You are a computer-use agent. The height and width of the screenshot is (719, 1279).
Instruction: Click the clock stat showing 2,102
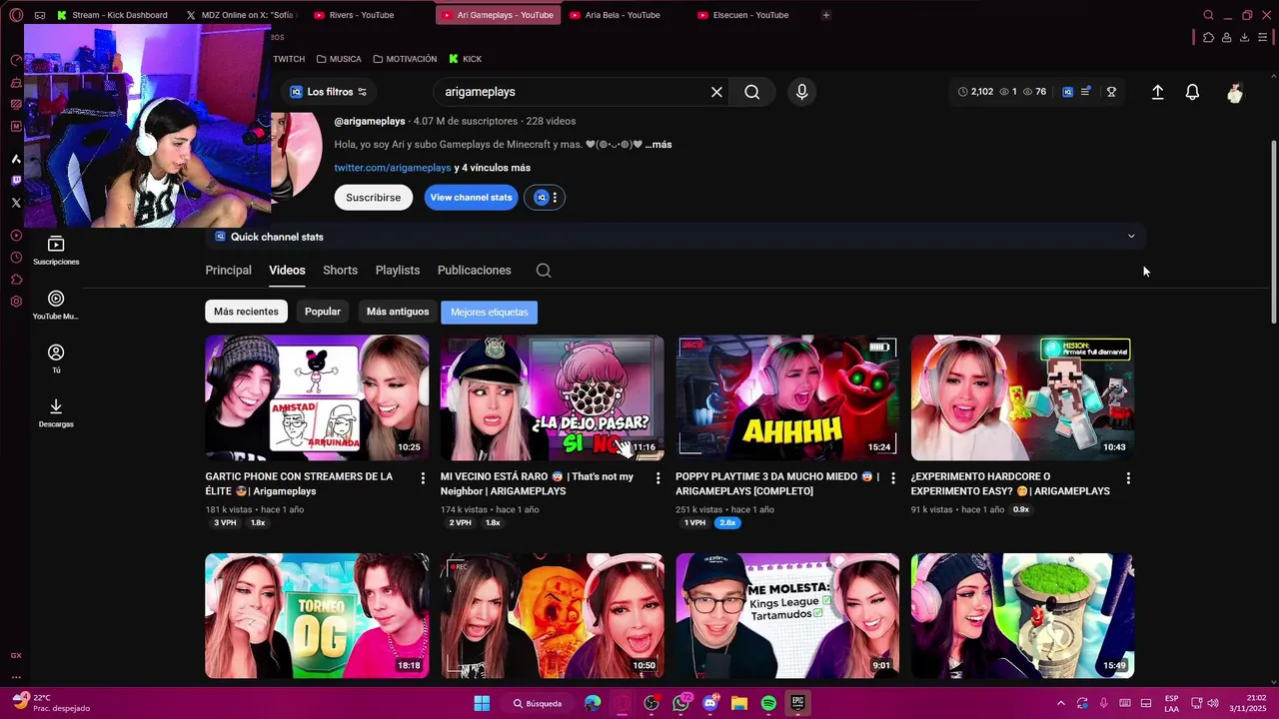pyautogui.click(x=975, y=92)
